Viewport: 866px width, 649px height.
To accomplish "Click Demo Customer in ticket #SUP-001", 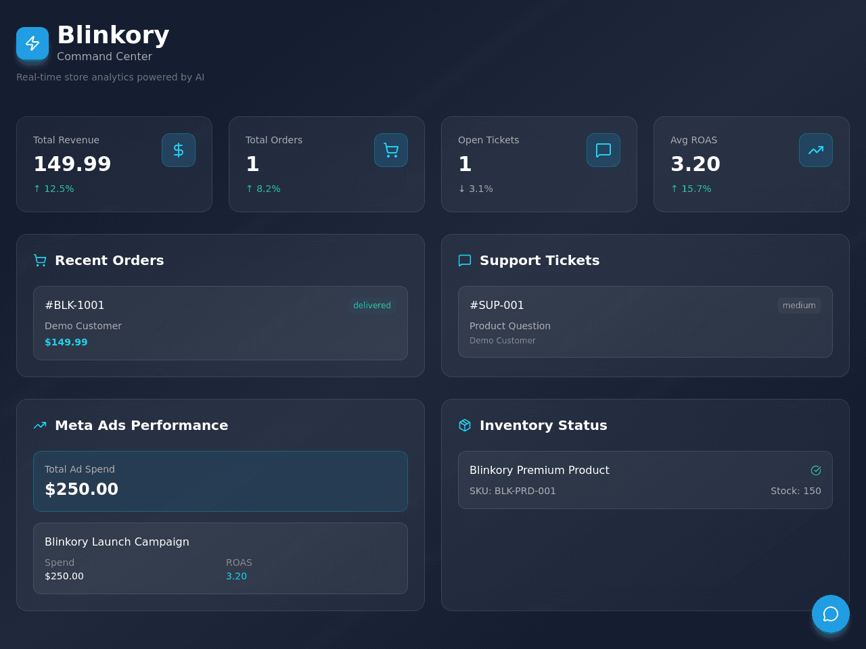I will (503, 341).
